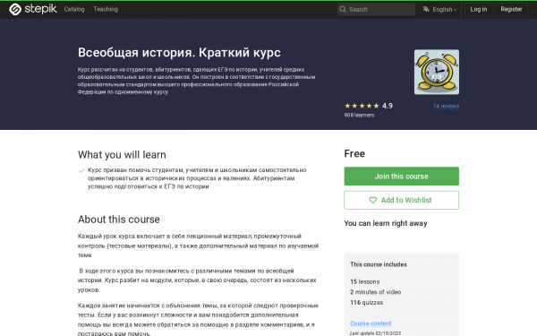The image size is (537, 336).
Task: Click the course title Всеобщая история
Action: click(x=179, y=53)
